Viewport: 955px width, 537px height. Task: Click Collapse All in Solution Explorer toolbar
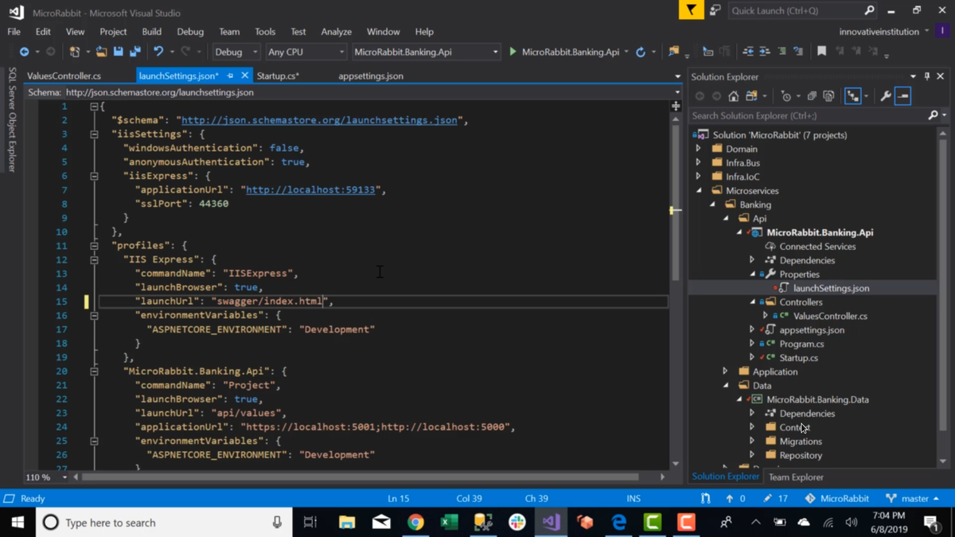tap(812, 96)
